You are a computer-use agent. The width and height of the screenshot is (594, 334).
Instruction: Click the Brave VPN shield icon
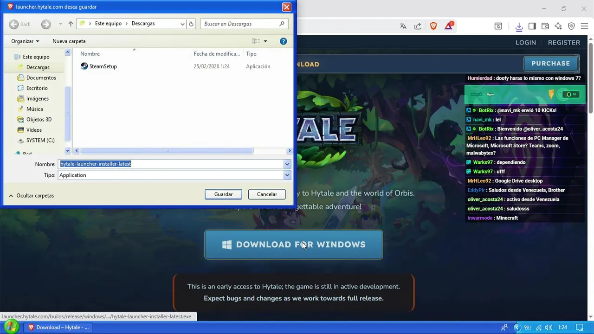tap(571, 26)
